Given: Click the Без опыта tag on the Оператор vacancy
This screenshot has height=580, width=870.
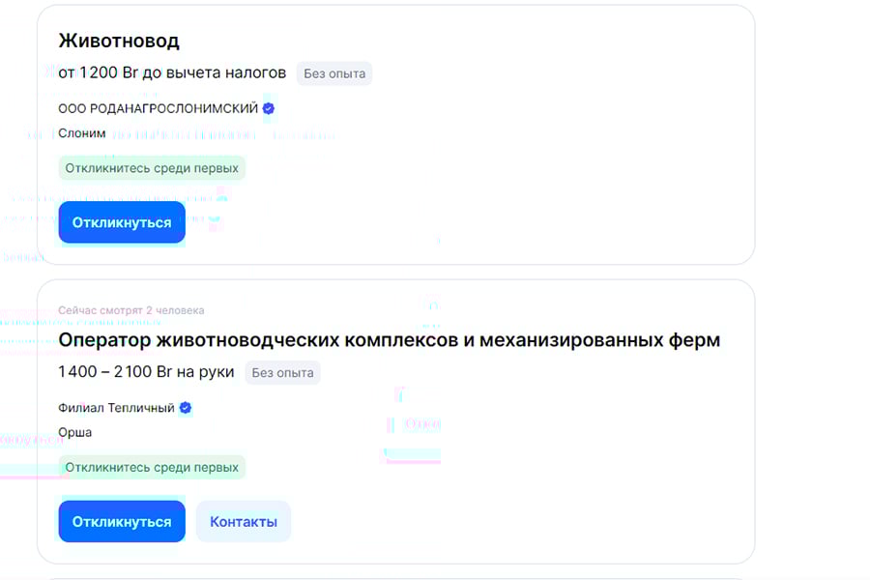Looking at the screenshot, I should tap(281, 372).
